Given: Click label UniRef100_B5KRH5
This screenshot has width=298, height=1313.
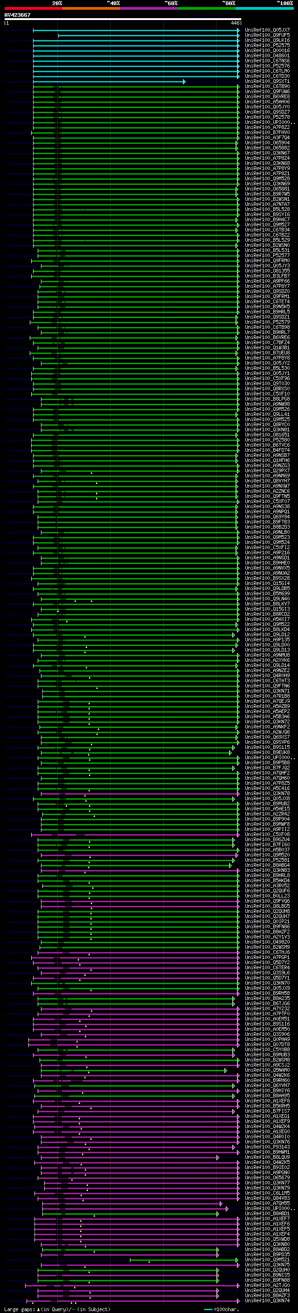Looking at the screenshot, I should pos(267,1106).
